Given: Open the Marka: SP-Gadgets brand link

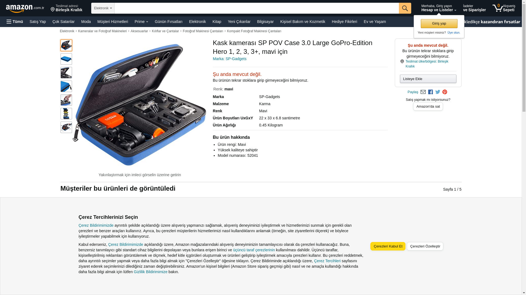Looking at the screenshot, I should pos(230,59).
